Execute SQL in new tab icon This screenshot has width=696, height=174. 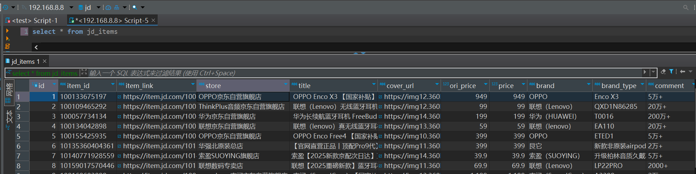[x=7, y=38]
